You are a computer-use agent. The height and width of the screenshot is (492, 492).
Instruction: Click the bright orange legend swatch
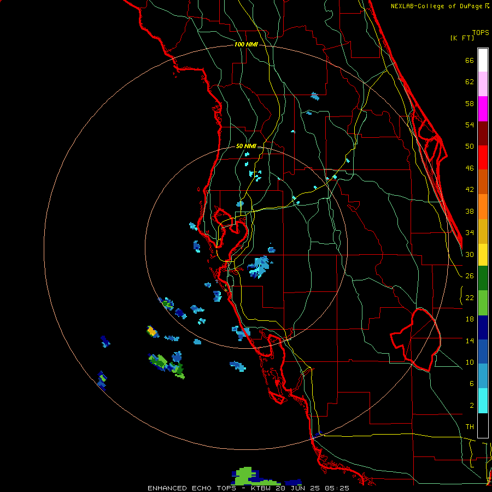point(483,207)
